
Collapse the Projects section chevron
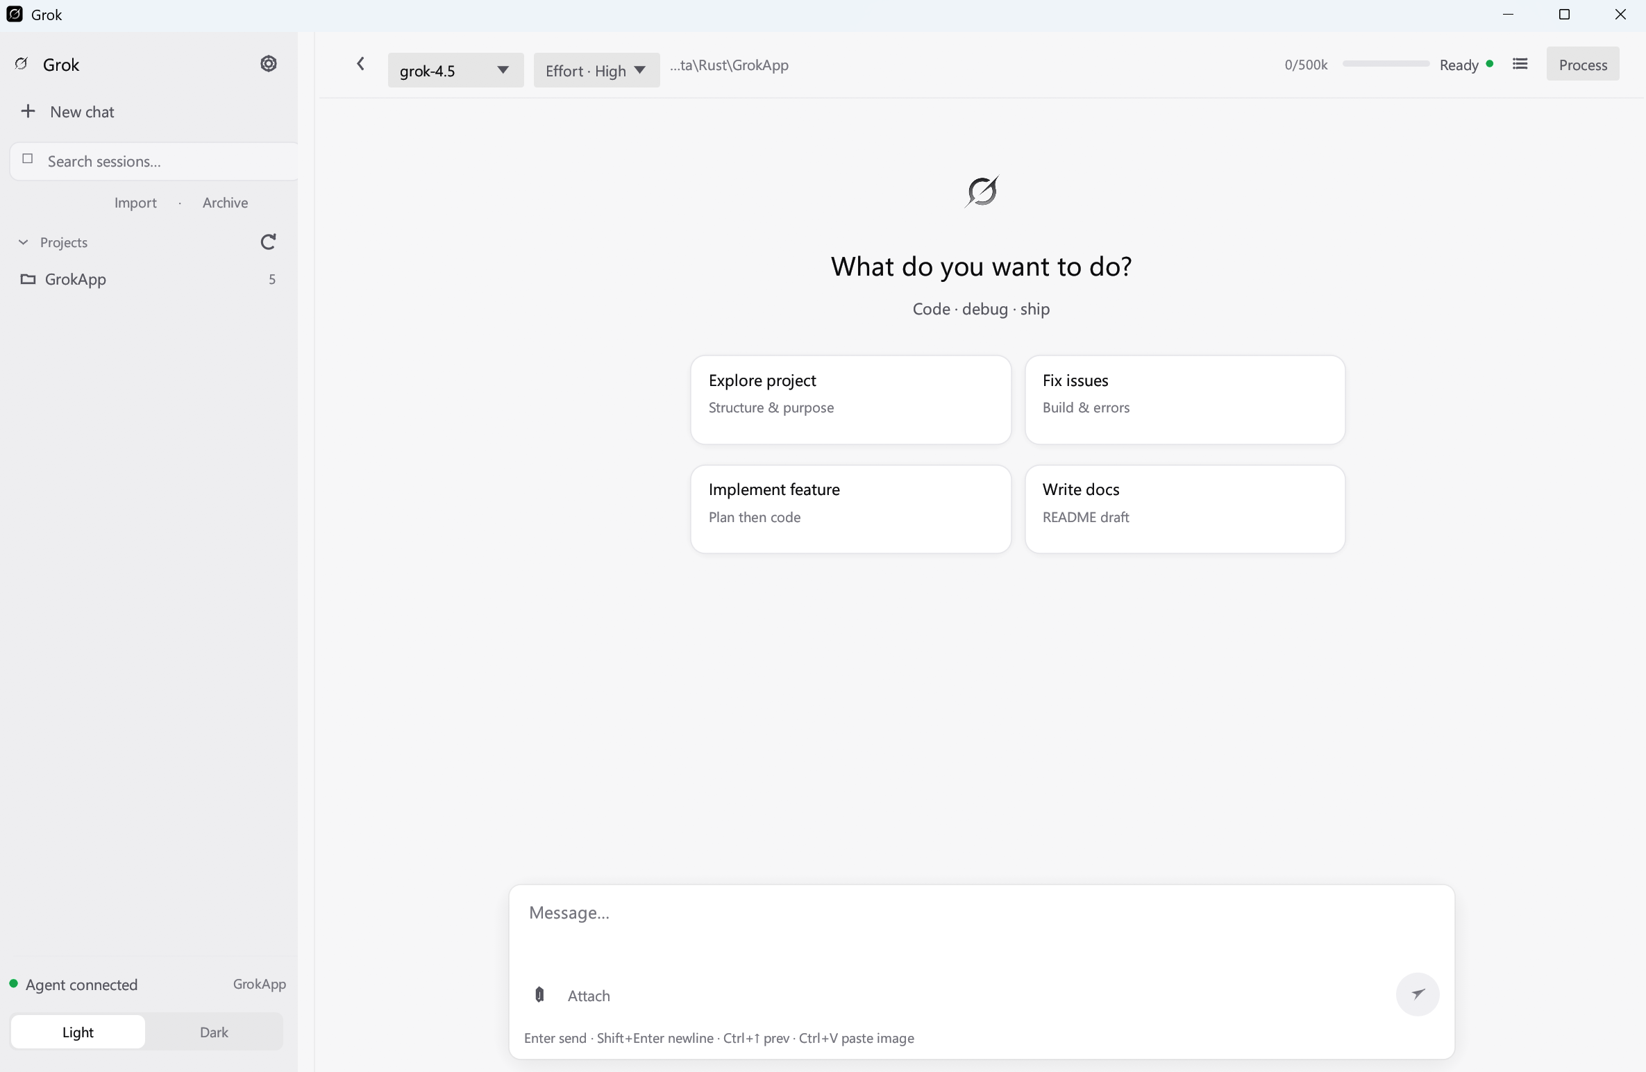[23, 242]
